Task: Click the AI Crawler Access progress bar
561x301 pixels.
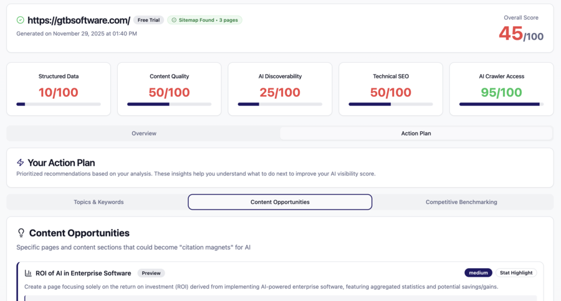Action: point(501,104)
